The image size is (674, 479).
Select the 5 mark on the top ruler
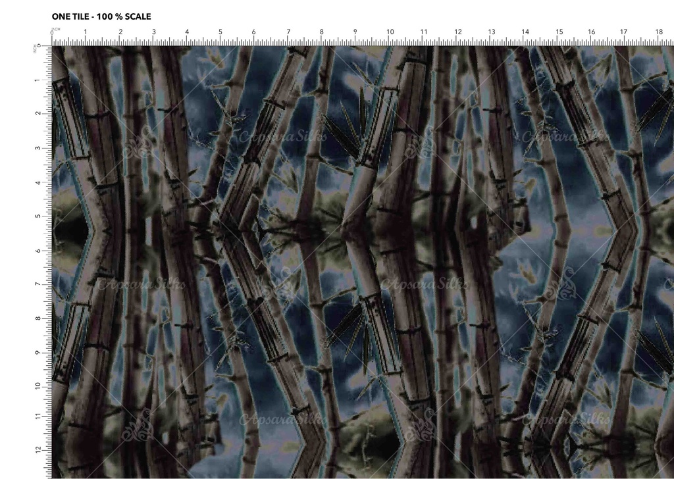click(x=220, y=32)
